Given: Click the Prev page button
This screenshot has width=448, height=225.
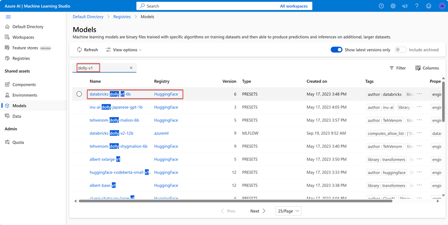Looking at the screenshot, I should coord(228,211).
